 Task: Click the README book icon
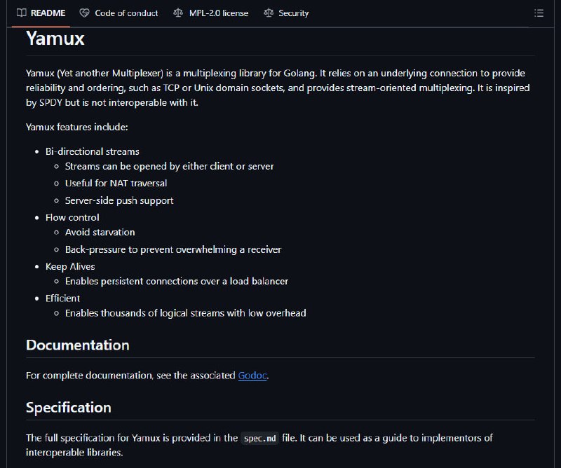click(22, 13)
